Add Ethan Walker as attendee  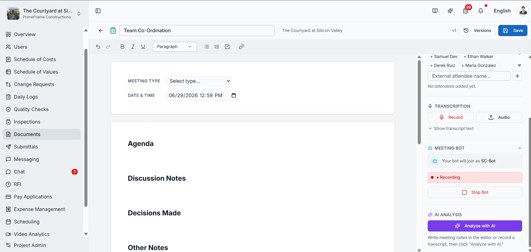coord(478,57)
